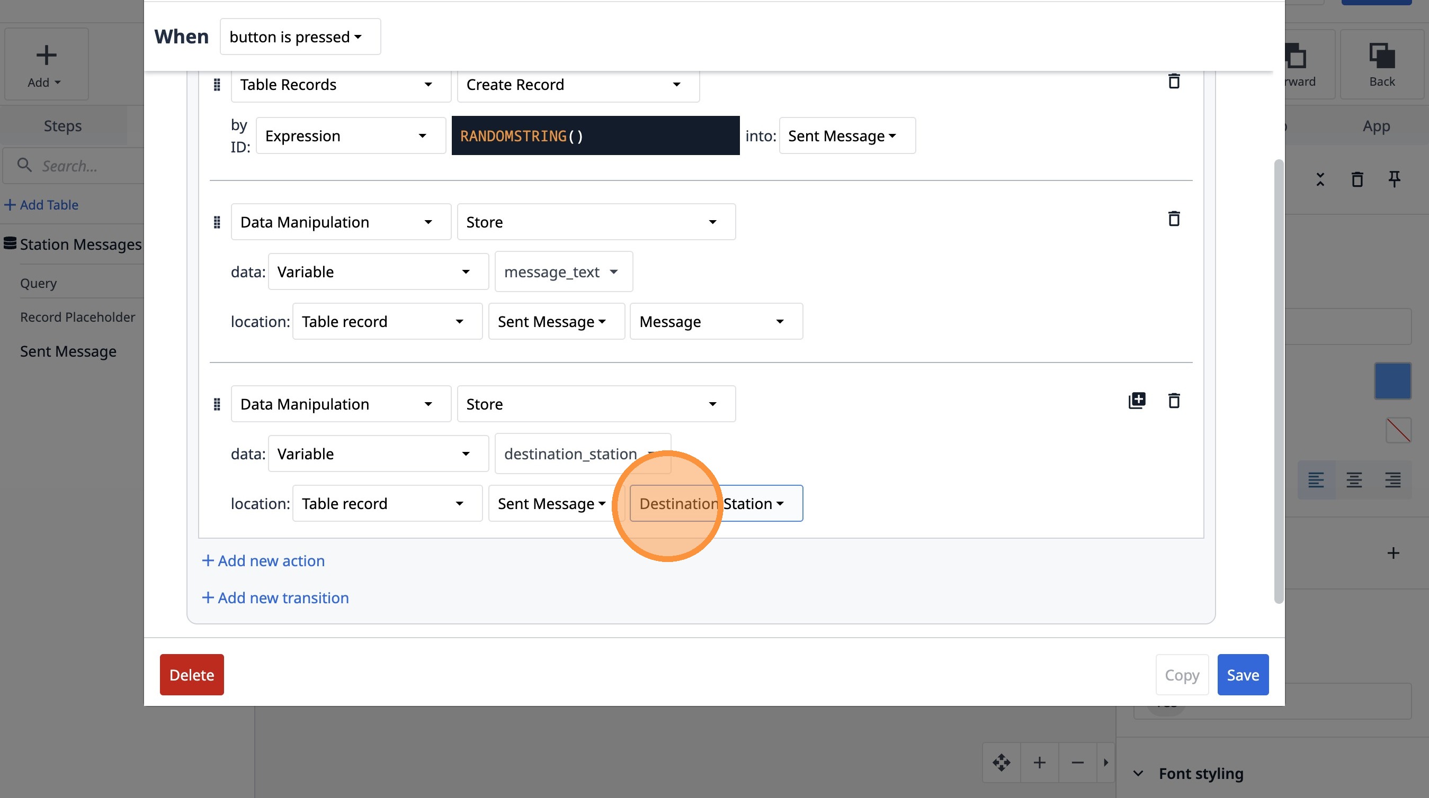Click the center text alignment icon
The width and height of the screenshot is (1429, 798).
1354,480
